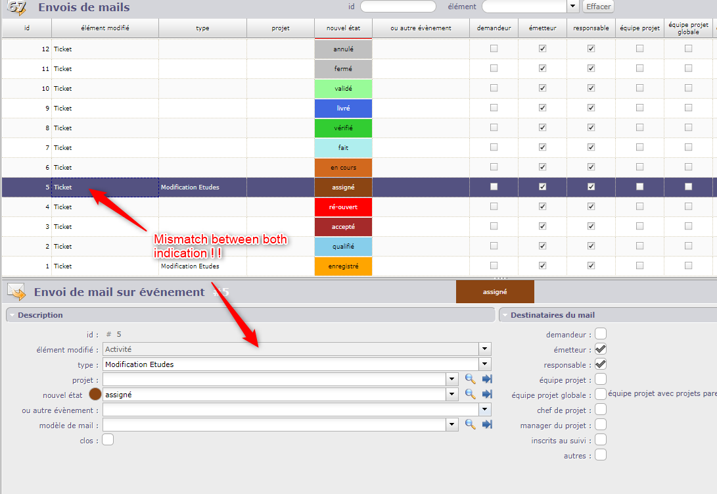Search projet with the magnifier icon

click(470, 379)
